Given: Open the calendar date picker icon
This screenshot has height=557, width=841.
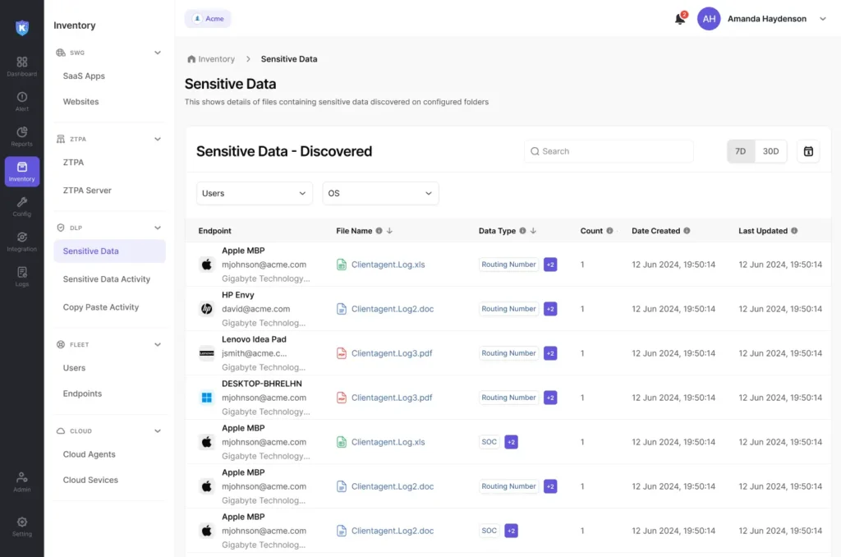Looking at the screenshot, I should click(808, 151).
